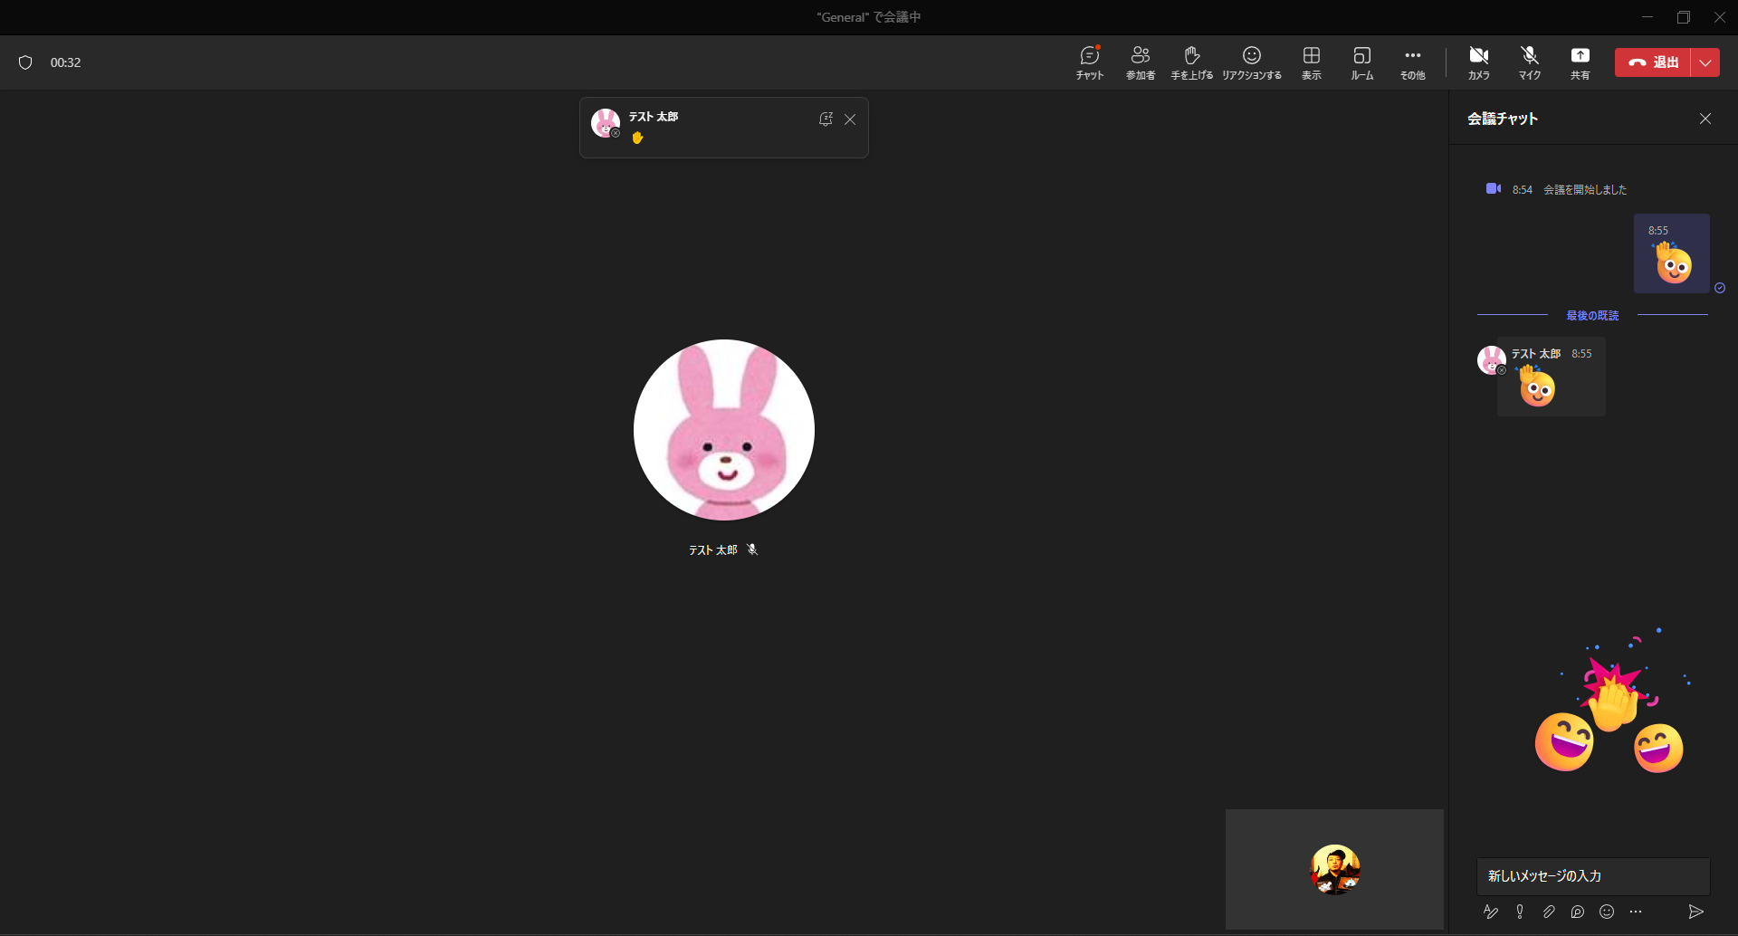Raise hand with 手を上げる button
The image size is (1738, 936).
point(1192,62)
